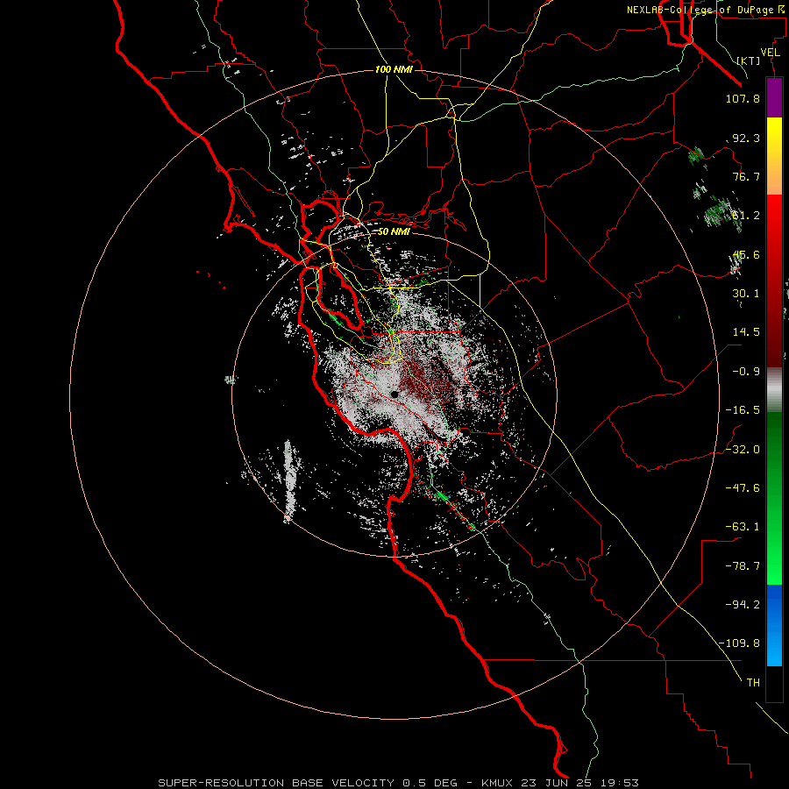Click the Super-Resolution Base Velocity caption
This screenshot has width=789, height=789.
[398, 783]
